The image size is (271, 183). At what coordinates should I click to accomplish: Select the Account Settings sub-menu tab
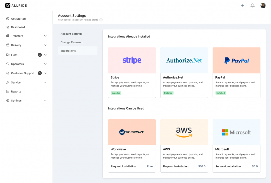[x=78, y=34]
